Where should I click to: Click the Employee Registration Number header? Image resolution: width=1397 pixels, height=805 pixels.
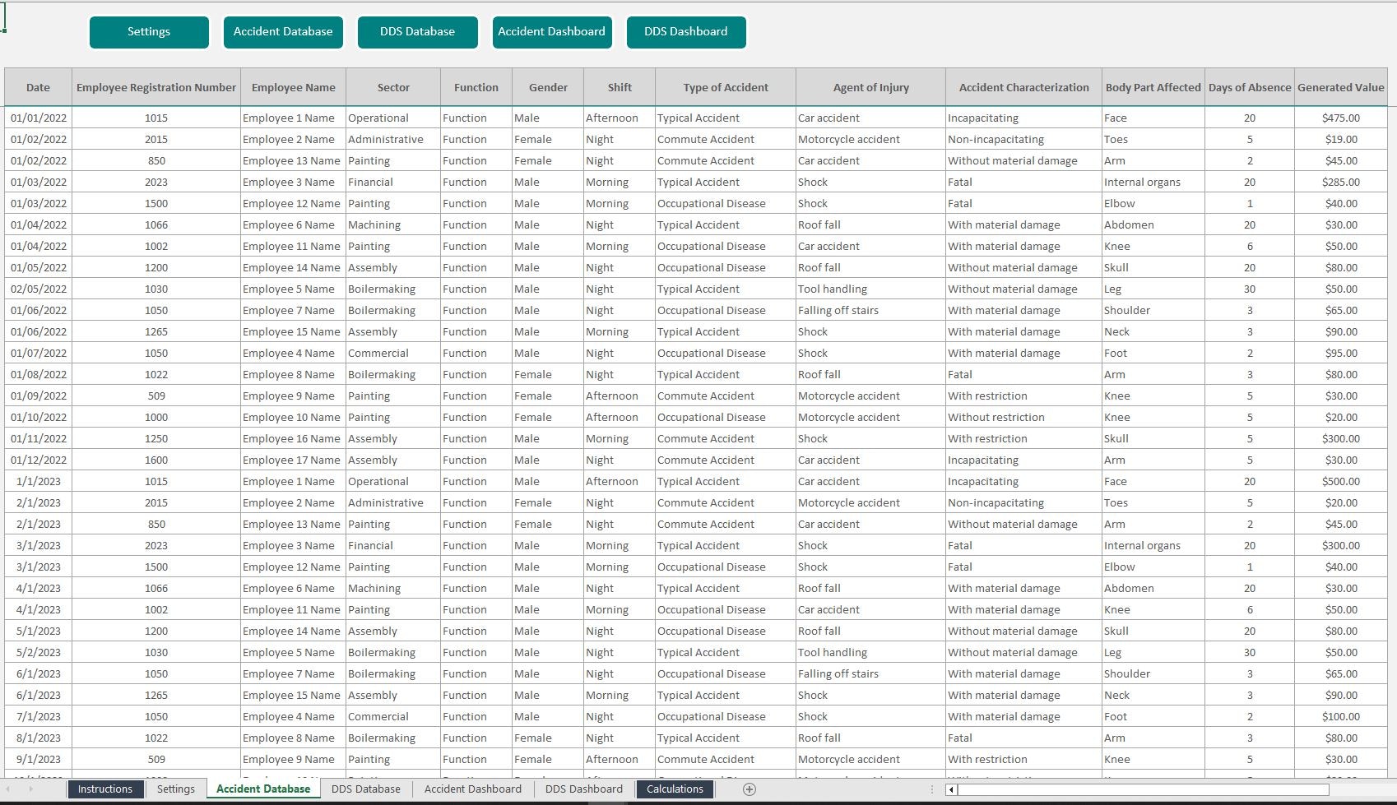click(x=155, y=86)
